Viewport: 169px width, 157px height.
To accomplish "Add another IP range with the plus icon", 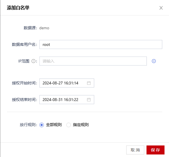I will click(154, 61).
